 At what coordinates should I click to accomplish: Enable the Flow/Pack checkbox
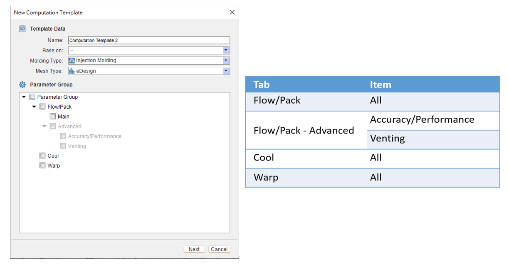click(42, 107)
